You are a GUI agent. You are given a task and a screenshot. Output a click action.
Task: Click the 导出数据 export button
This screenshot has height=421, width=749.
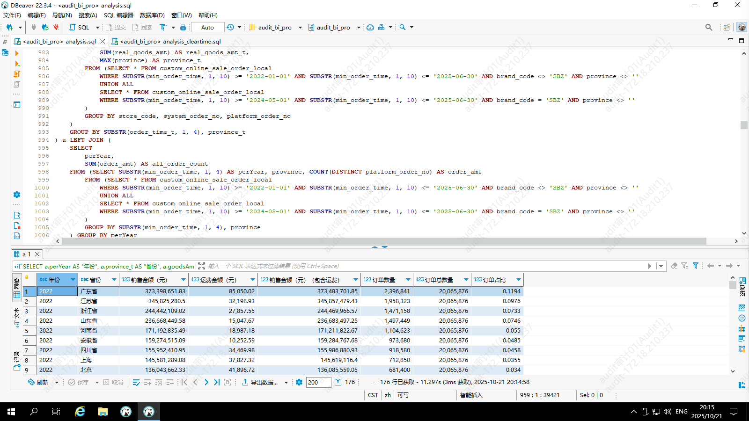click(x=260, y=382)
